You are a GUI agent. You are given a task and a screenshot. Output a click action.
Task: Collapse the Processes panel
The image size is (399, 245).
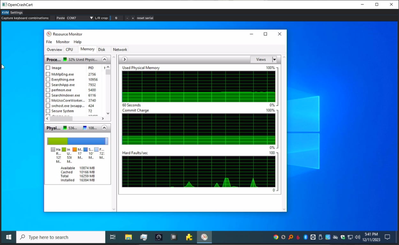point(104,59)
